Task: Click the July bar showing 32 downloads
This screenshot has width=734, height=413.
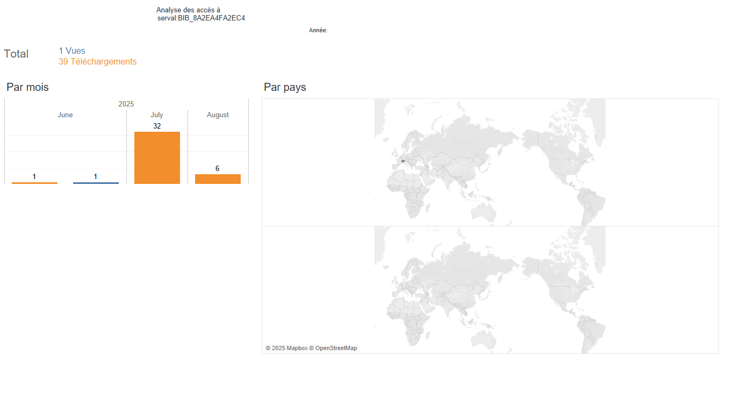Action: point(157,158)
